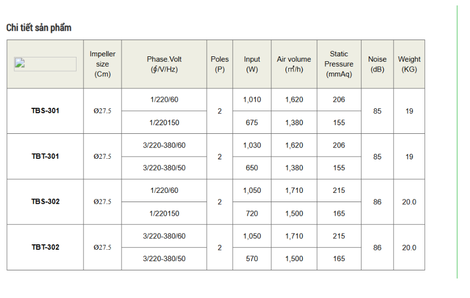470x298 pixels.
Task: Select the Air volume column header
Action: coord(294,64)
